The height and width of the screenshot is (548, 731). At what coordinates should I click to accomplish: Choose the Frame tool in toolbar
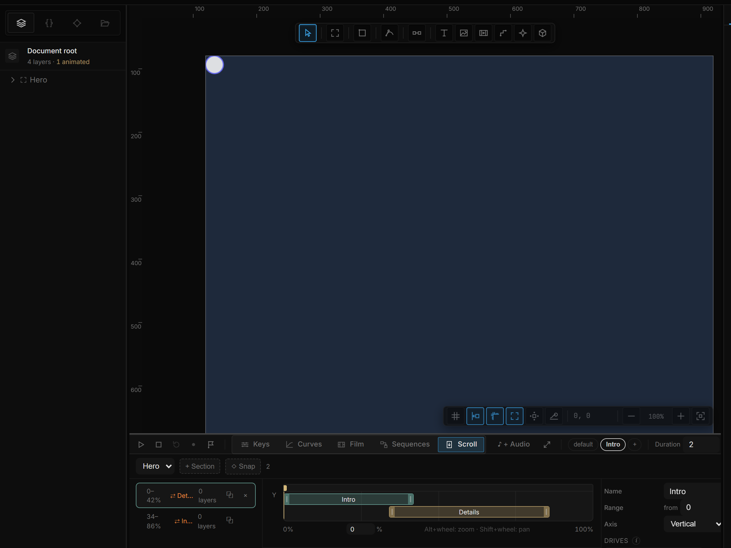[335, 33]
